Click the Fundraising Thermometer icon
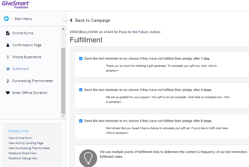This screenshot has height=167, width=249. pos(8,81)
